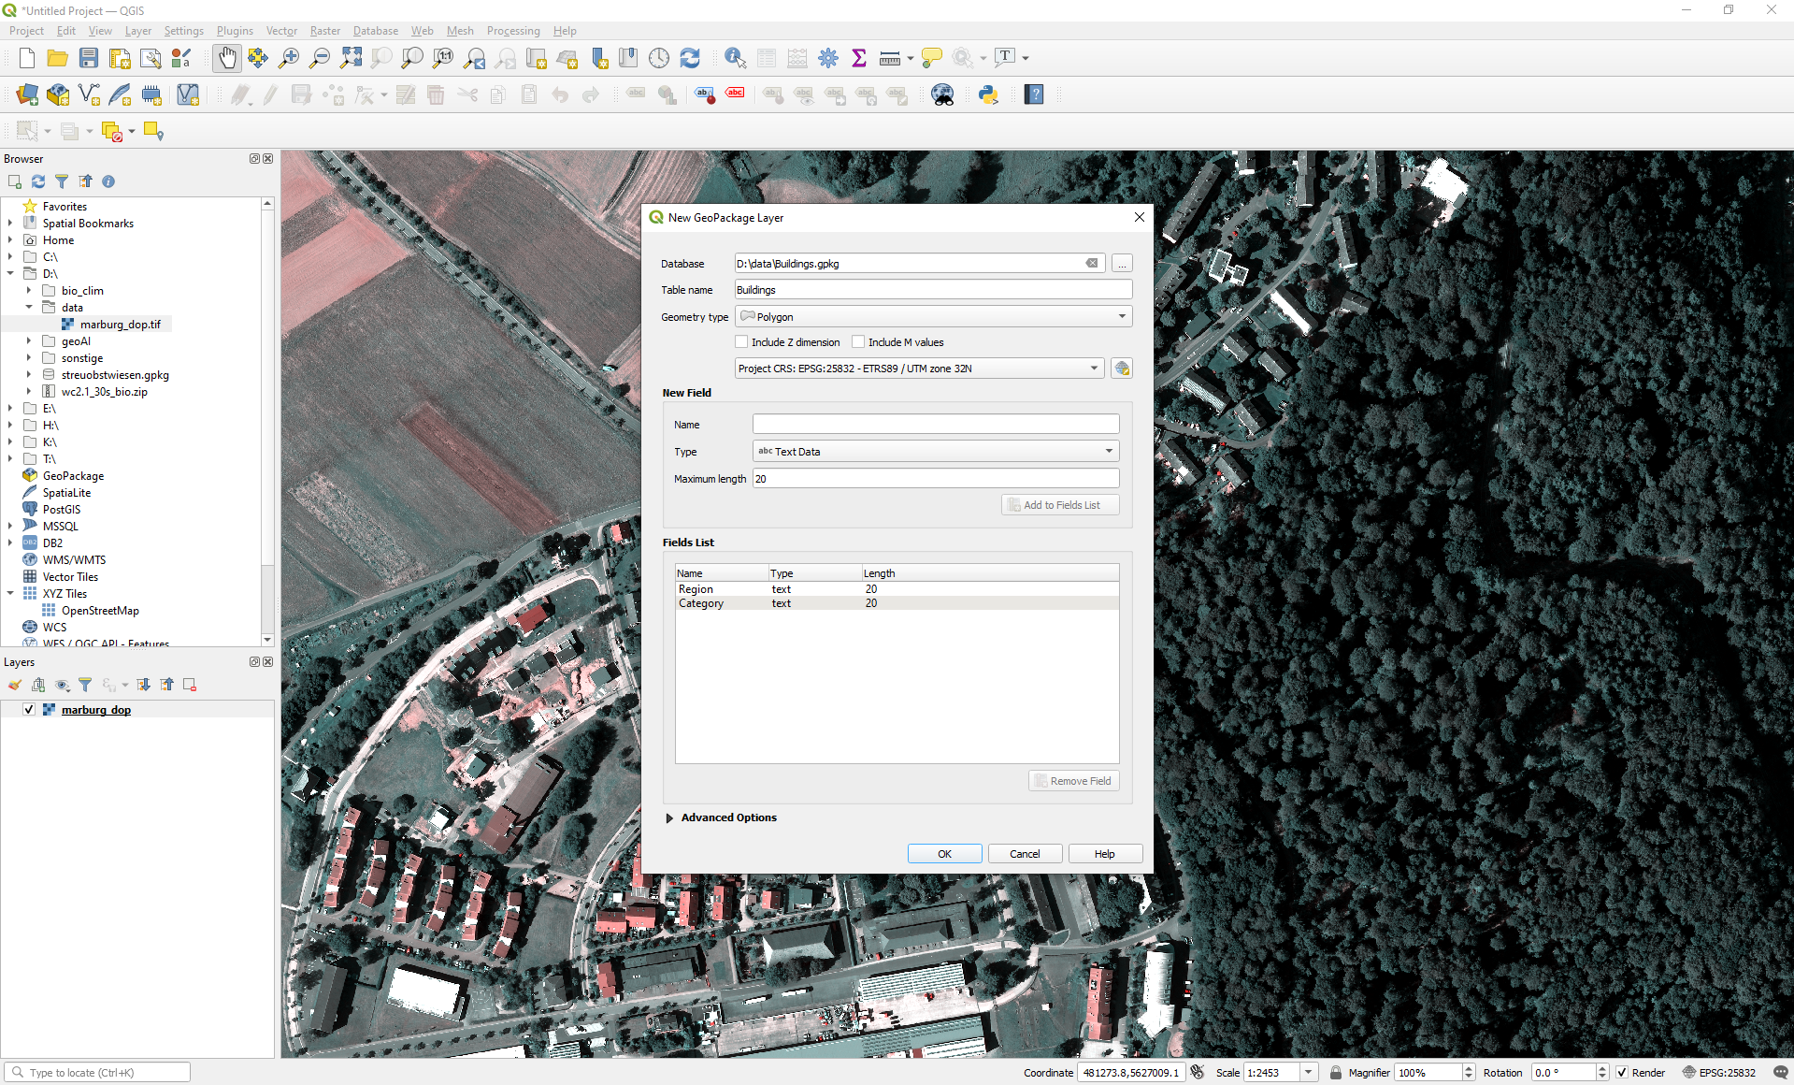Open the Geometry type dropdown
Viewport: 1794px width, 1085px height.
(x=934, y=316)
